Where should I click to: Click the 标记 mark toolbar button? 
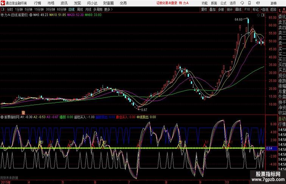pyautogui.click(x=255, y=9)
